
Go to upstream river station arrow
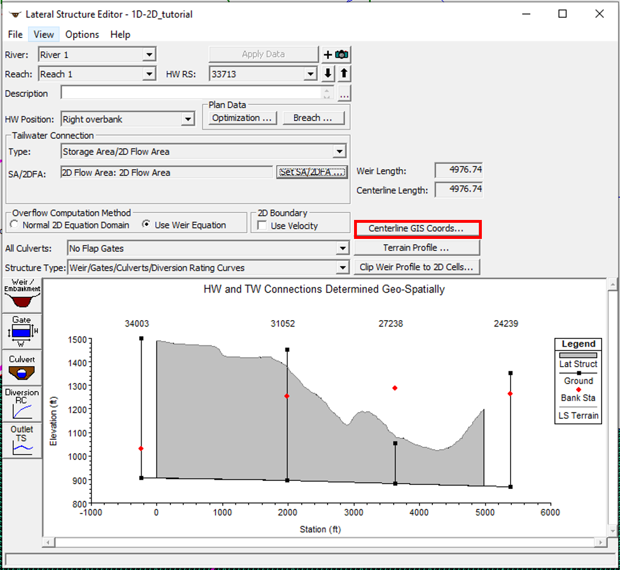pos(344,74)
